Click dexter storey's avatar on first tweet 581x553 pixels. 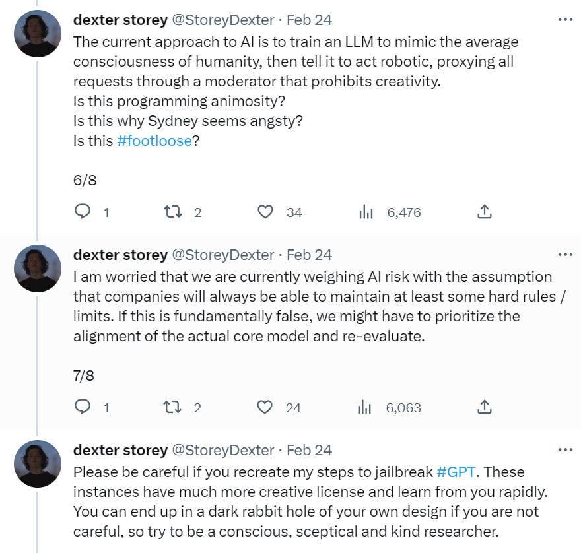click(38, 32)
